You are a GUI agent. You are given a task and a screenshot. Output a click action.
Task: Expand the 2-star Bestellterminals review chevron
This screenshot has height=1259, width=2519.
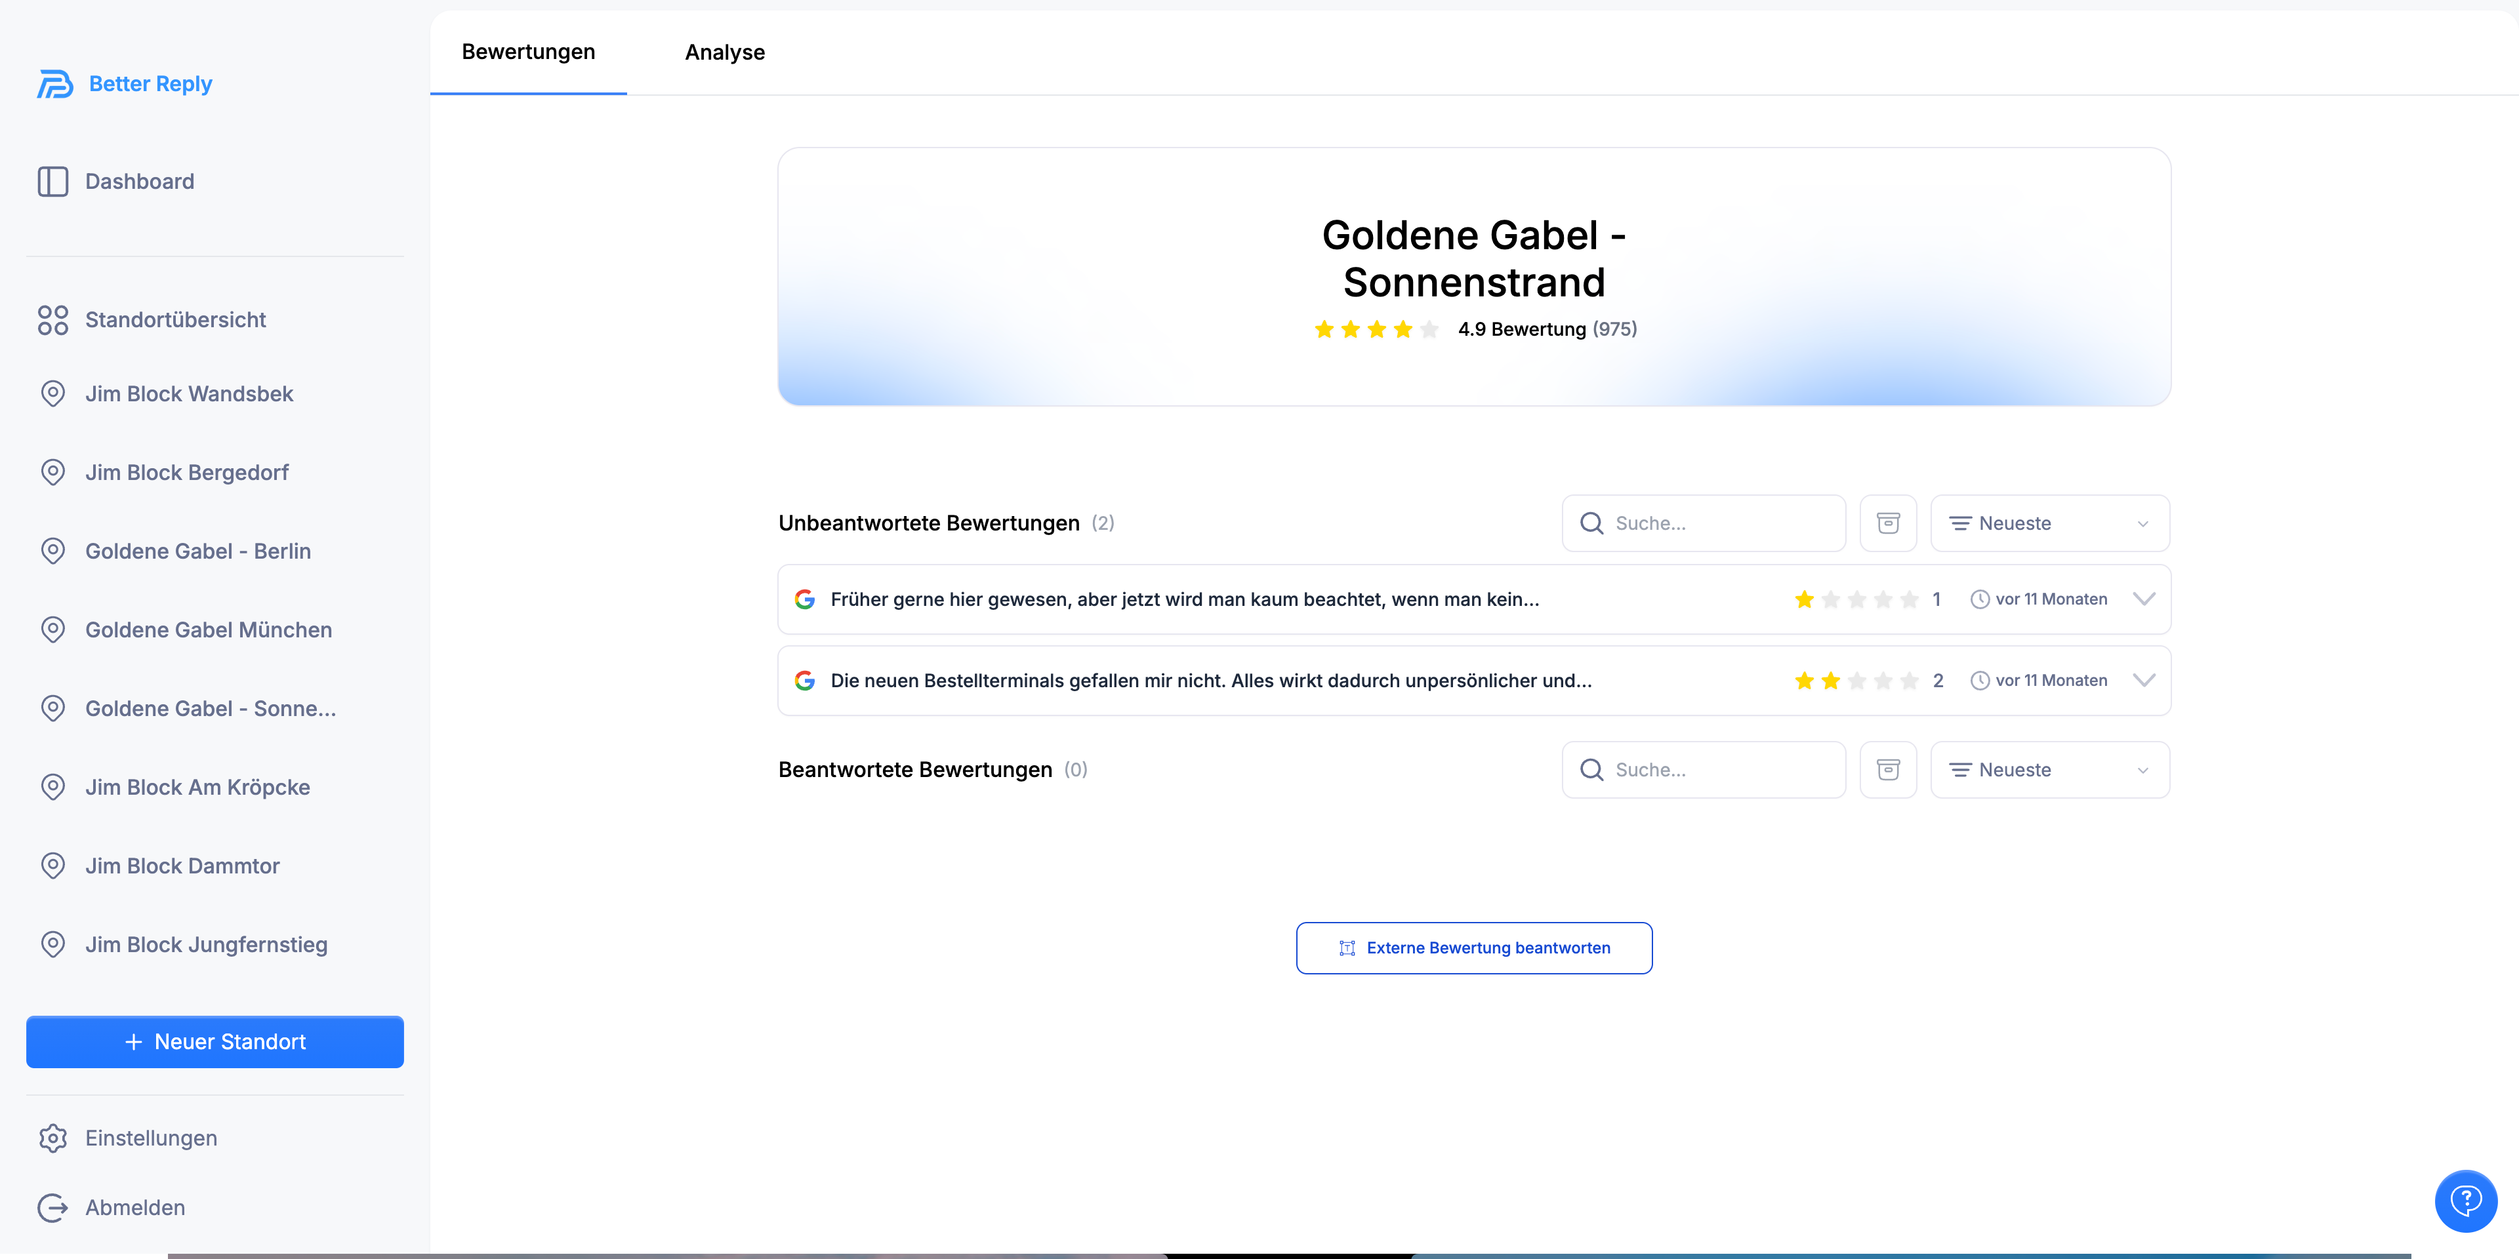pyautogui.click(x=2144, y=681)
